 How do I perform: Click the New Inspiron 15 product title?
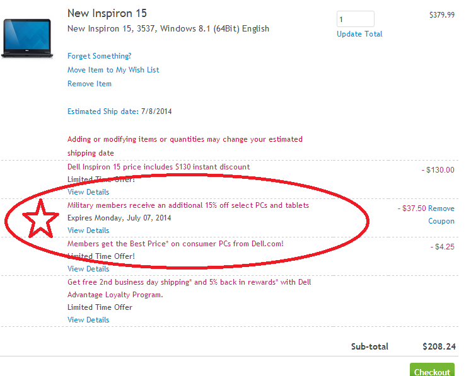click(107, 13)
